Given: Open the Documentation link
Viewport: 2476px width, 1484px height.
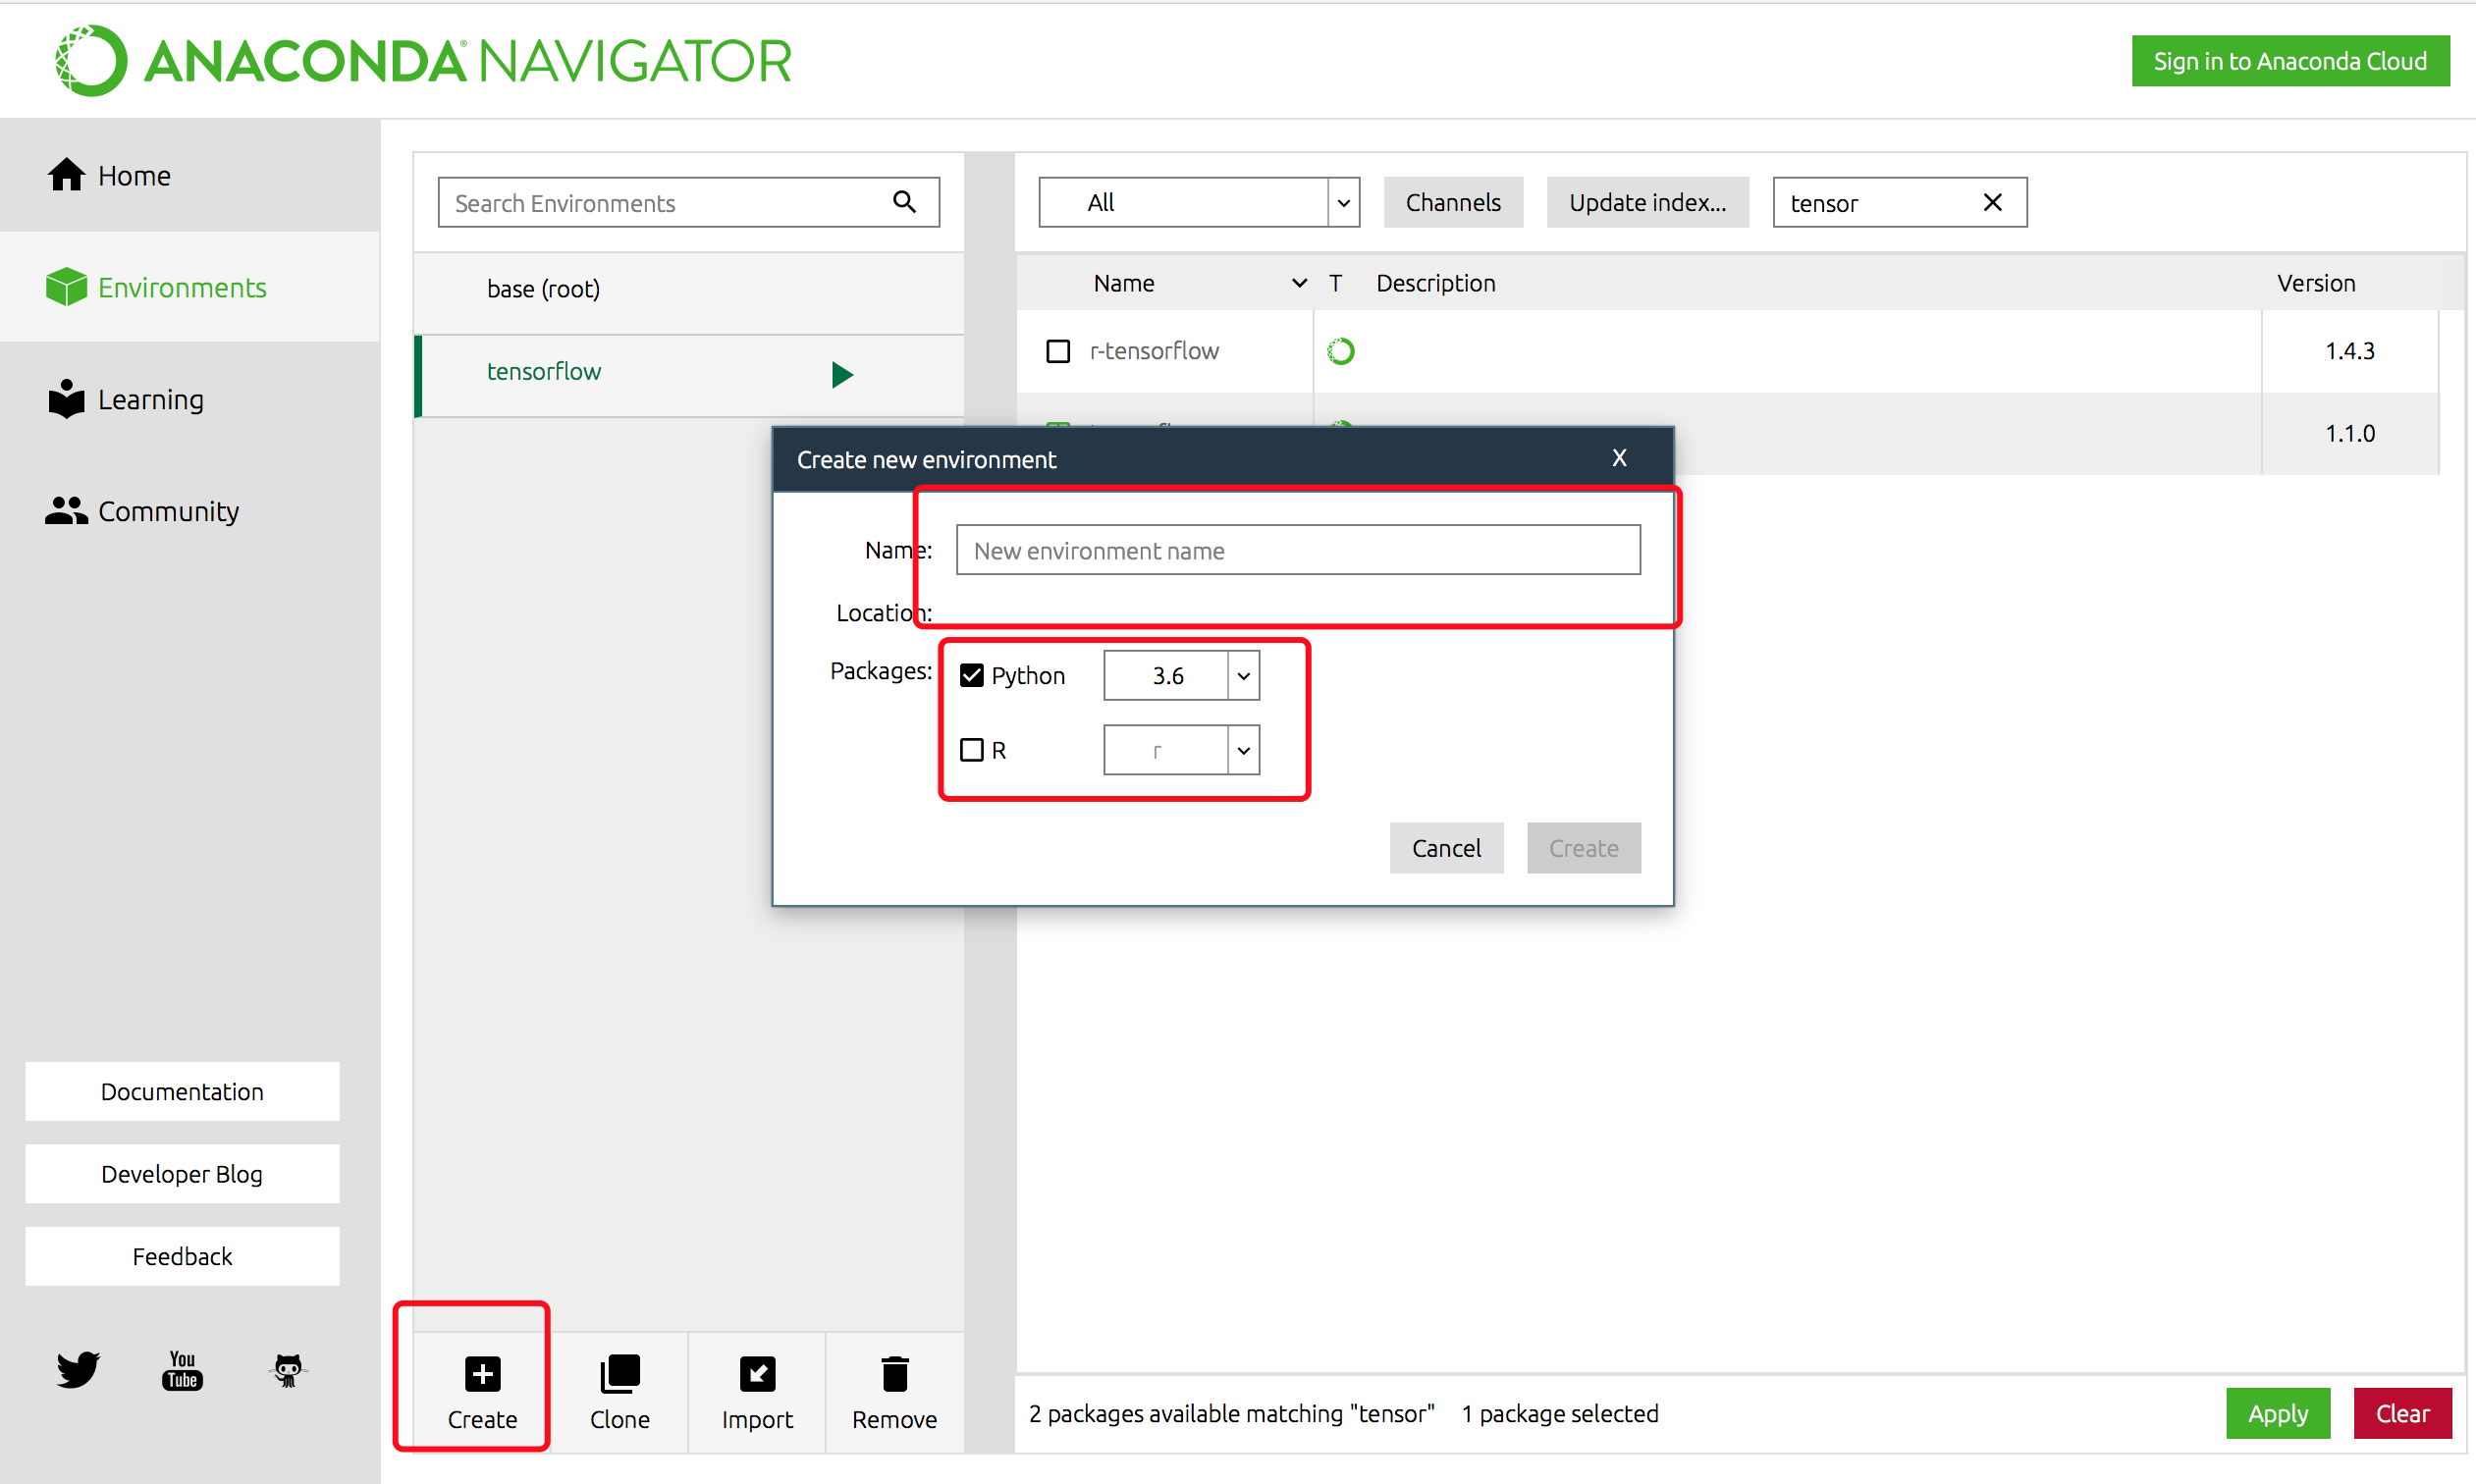Looking at the screenshot, I should 182,1091.
